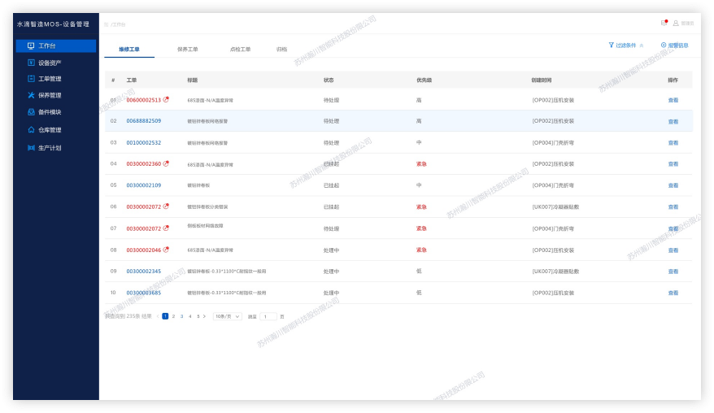Screen dimensions: 714x413
Task: Click 查看 for row 01
Action: [x=673, y=100]
